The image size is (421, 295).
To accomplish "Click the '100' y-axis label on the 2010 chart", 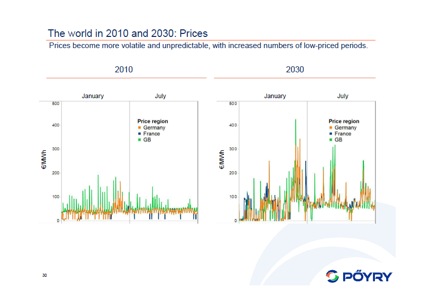I will click(56, 197).
